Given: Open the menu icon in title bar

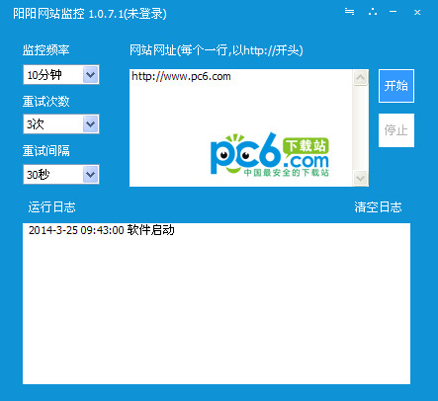Looking at the screenshot, I should (349, 12).
